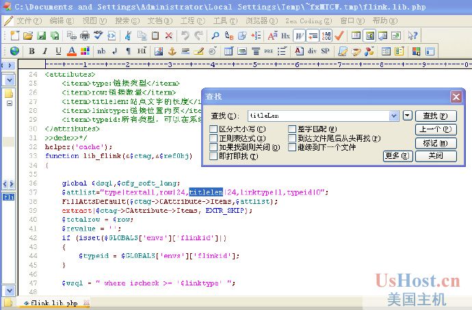Open the Zen Coding menu
The height and width of the screenshot is (310, 472).
(309, 21)
